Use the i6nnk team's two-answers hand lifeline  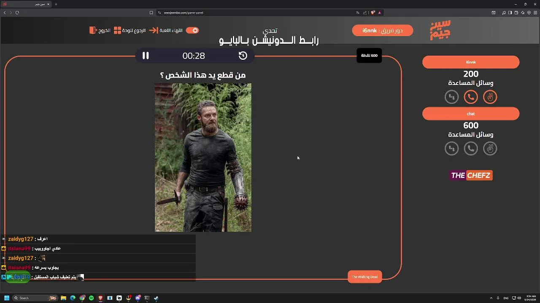[x=490, y=97]
